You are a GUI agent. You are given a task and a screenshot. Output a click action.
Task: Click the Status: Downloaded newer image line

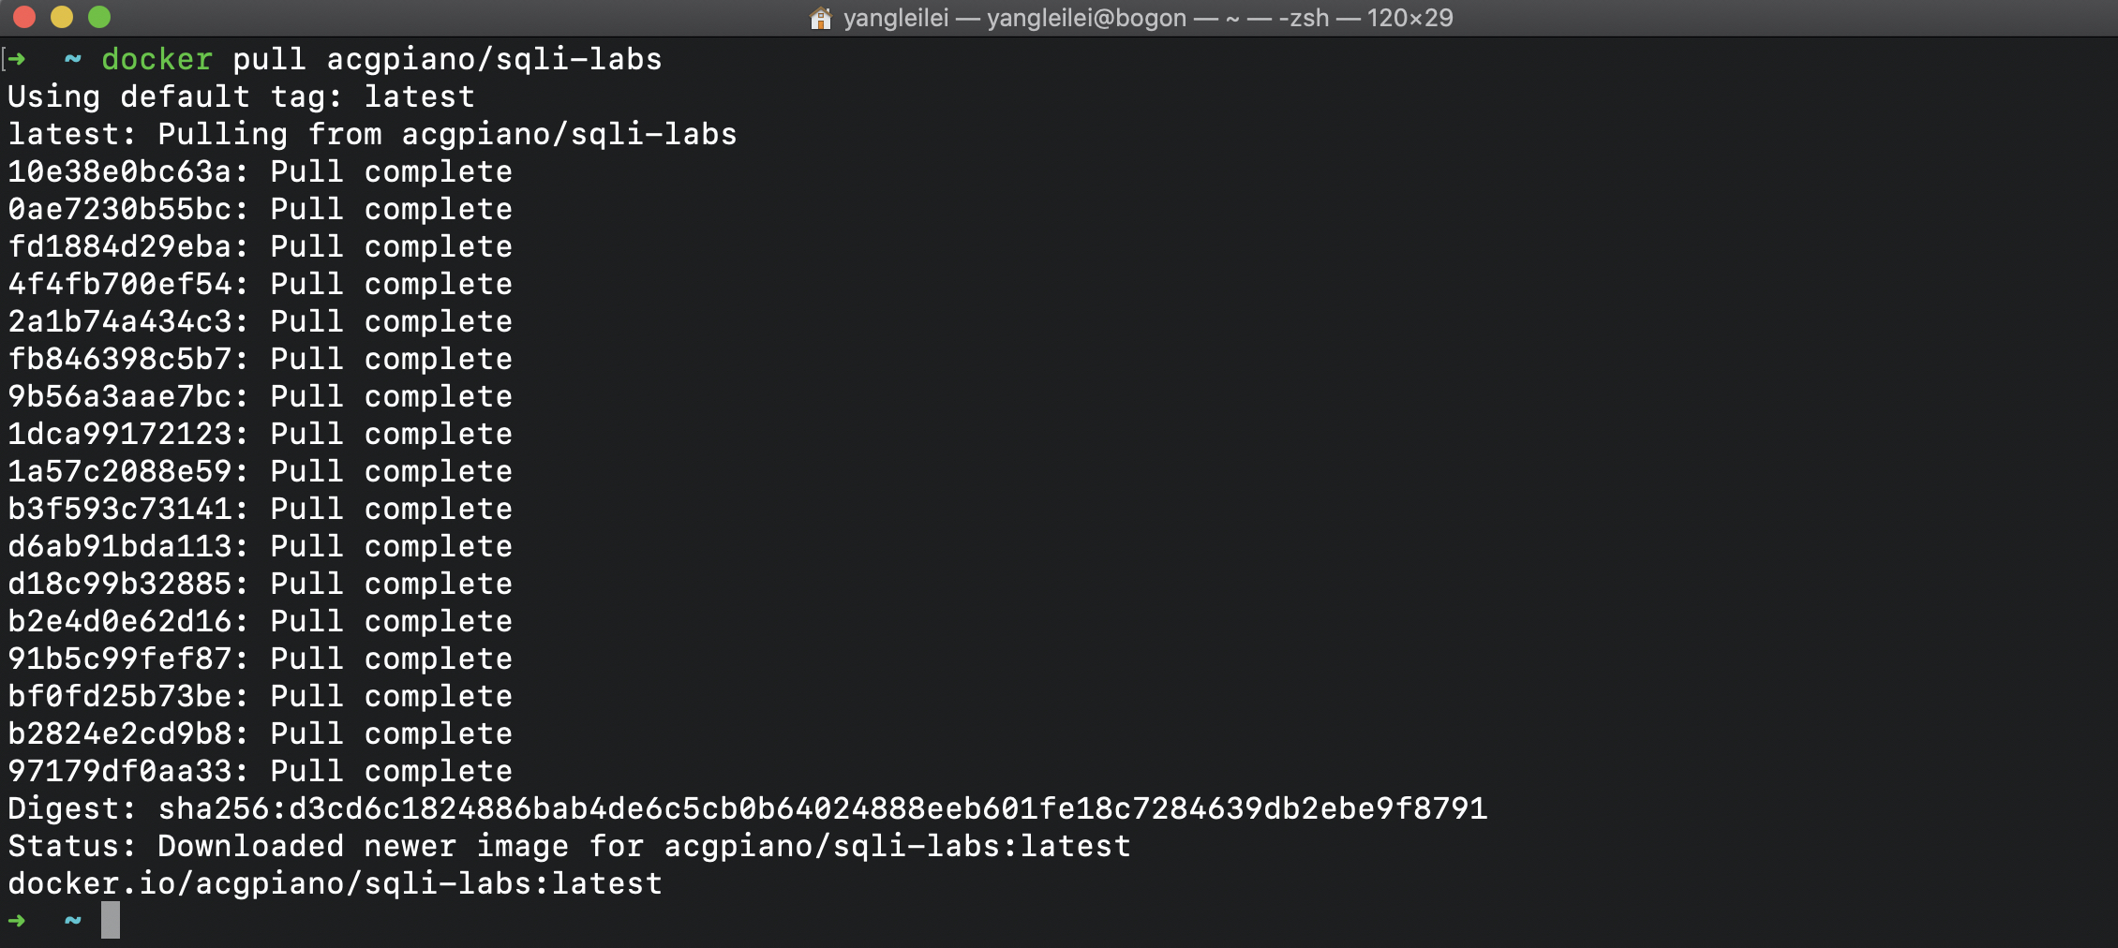[570, 846]
